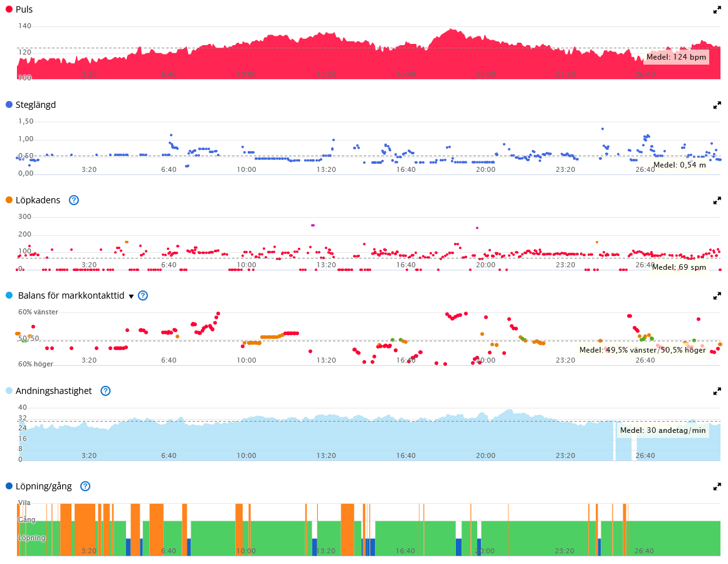Viewport: 728px width, 564px height.
Task: Click the Medel: 49,5% vänster/50,5% höger label
Action: (642, 350)
